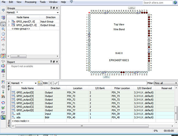Click the speech bubble icon in left toolbar

3,10
